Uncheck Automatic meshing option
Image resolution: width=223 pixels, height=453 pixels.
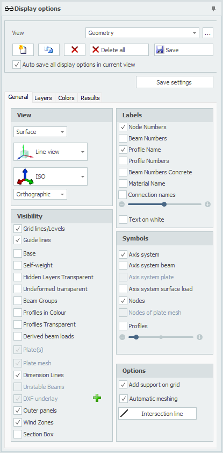pyautogui.click(x=124, y=399)
